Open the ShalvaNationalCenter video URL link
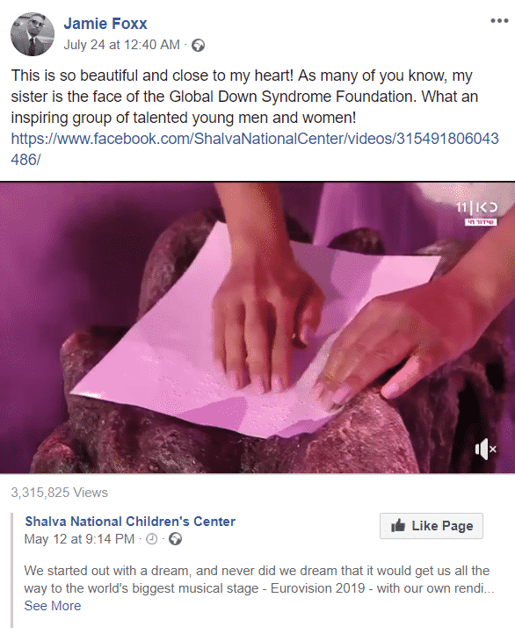The height and width of the screenshot is (641, 515). (255, 148)
